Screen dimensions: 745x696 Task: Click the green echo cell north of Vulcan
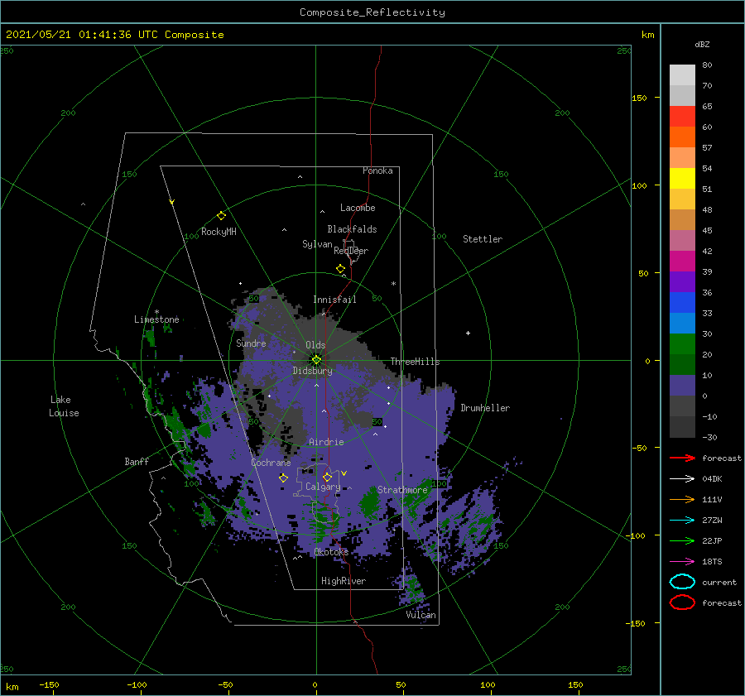tap(413, 589)
